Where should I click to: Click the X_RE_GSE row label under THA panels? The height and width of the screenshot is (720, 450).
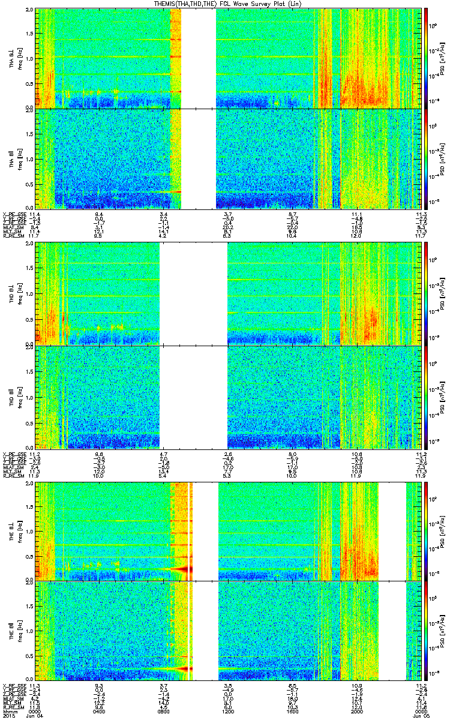click(14, 214)
